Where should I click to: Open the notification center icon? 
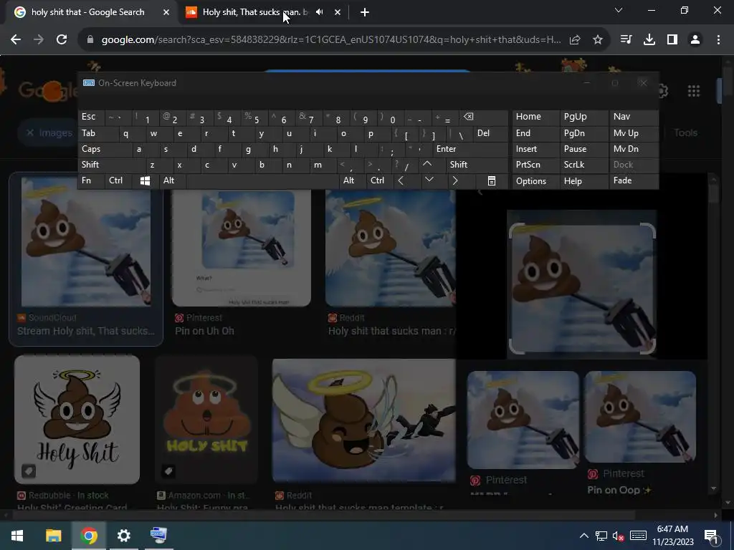711,536
